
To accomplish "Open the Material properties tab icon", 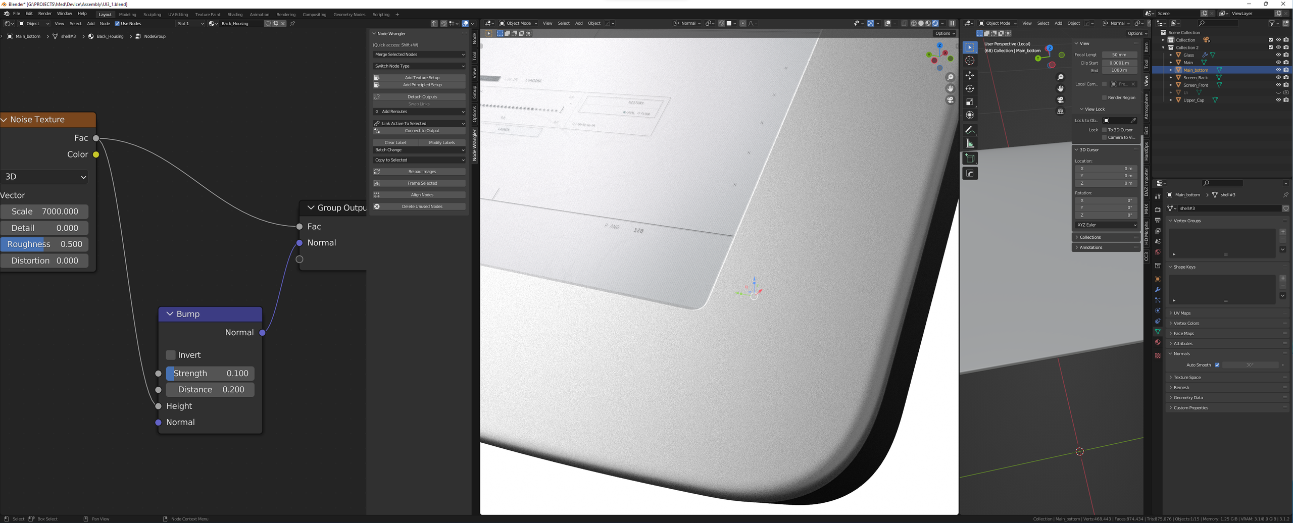I will pyautogui.click(x=1158, y=342).
